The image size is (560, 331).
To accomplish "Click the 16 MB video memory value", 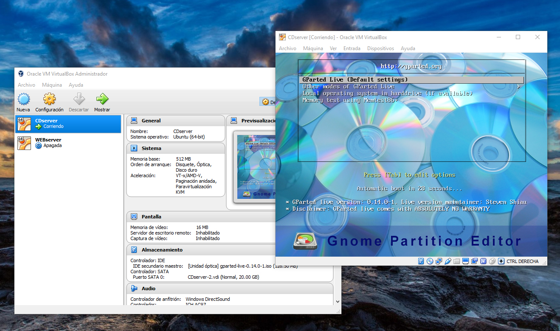I will point(202,227).
